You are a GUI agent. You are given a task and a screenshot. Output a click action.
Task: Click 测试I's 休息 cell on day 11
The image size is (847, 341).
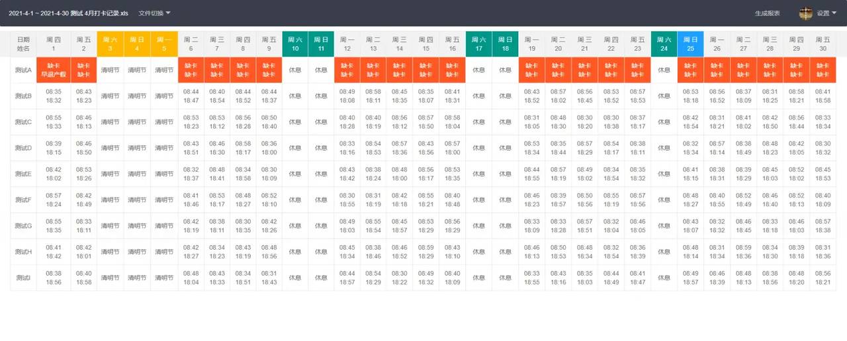pyautogui.click(x=321, y=278)
